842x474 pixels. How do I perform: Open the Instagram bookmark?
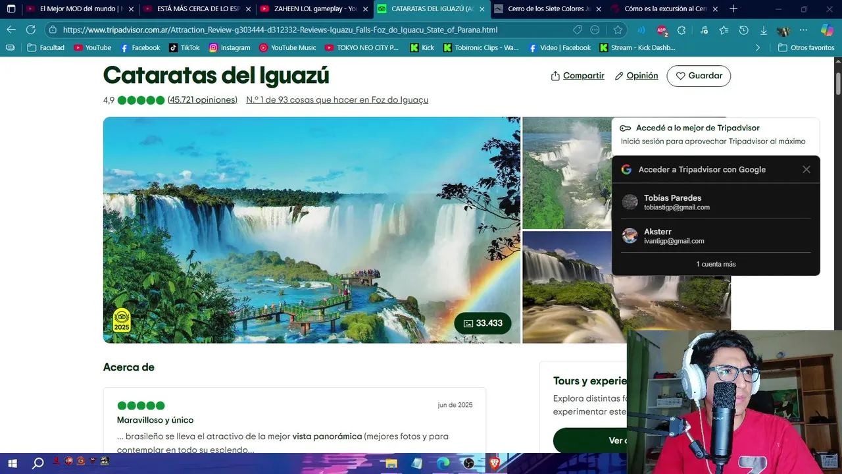(230, 47)
